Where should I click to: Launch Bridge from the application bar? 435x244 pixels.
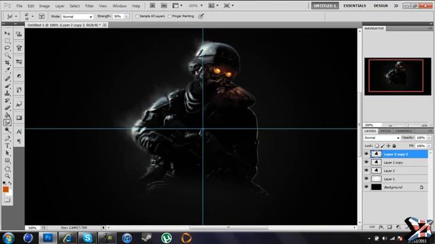[x=152, y=5]
